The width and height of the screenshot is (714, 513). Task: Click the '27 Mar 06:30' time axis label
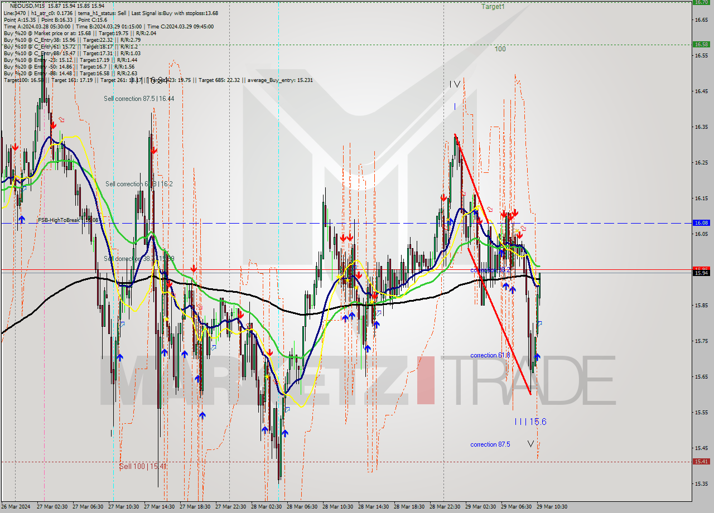click(x=88, y=507)
